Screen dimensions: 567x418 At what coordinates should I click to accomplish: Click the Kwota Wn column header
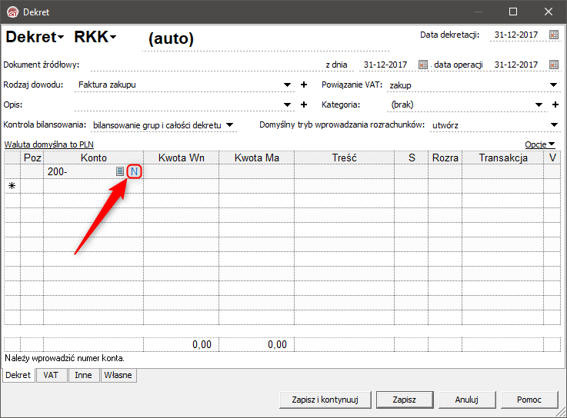[x=181, y=158]
